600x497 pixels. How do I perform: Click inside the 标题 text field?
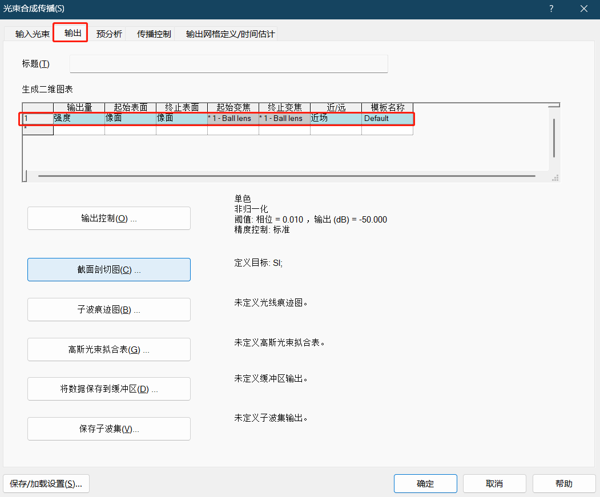click(227, 63)
